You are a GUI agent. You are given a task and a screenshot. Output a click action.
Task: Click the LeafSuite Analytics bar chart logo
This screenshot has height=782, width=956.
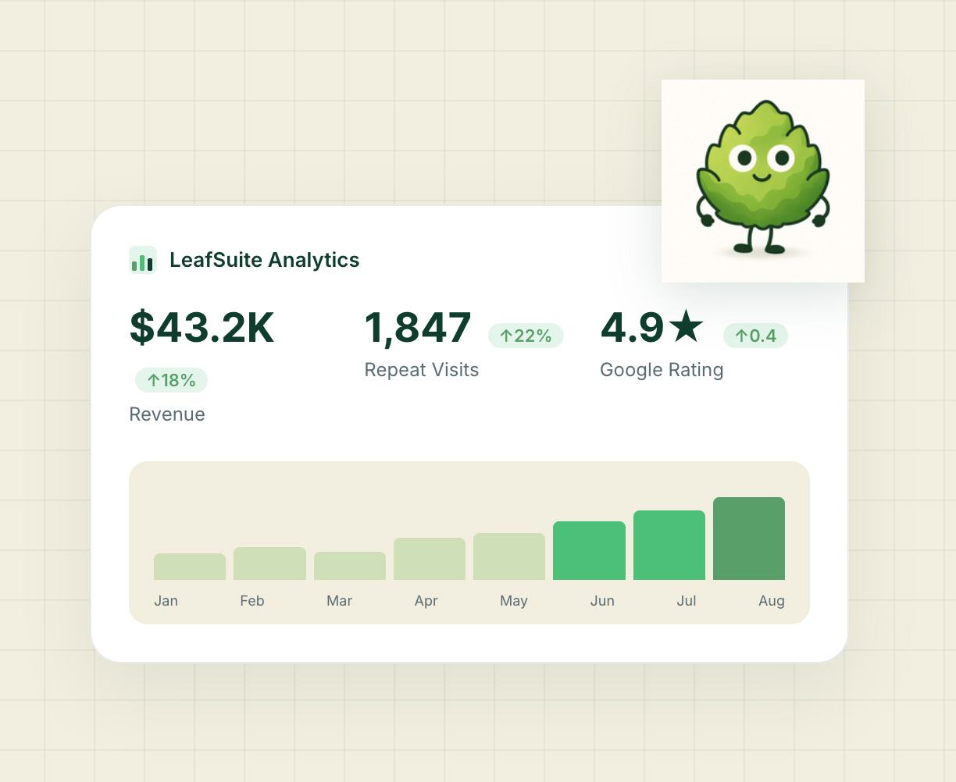pos(143,260)
